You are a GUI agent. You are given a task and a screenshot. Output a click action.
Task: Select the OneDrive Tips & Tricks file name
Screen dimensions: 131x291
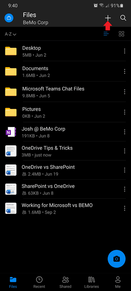coord(47,148)
